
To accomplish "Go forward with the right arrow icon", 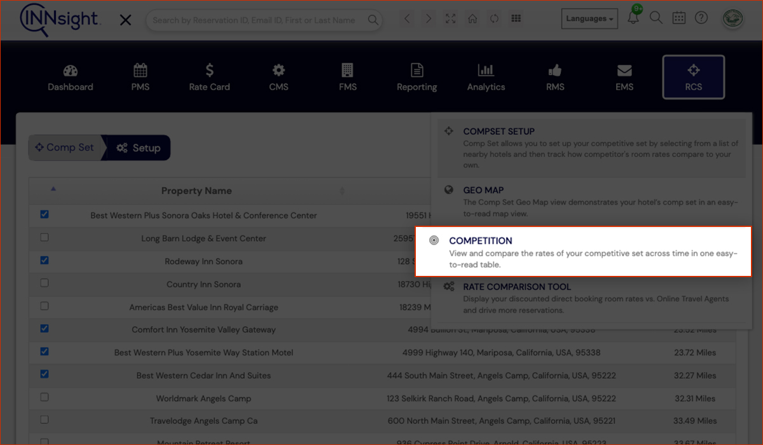I will (x=429, y=18).
